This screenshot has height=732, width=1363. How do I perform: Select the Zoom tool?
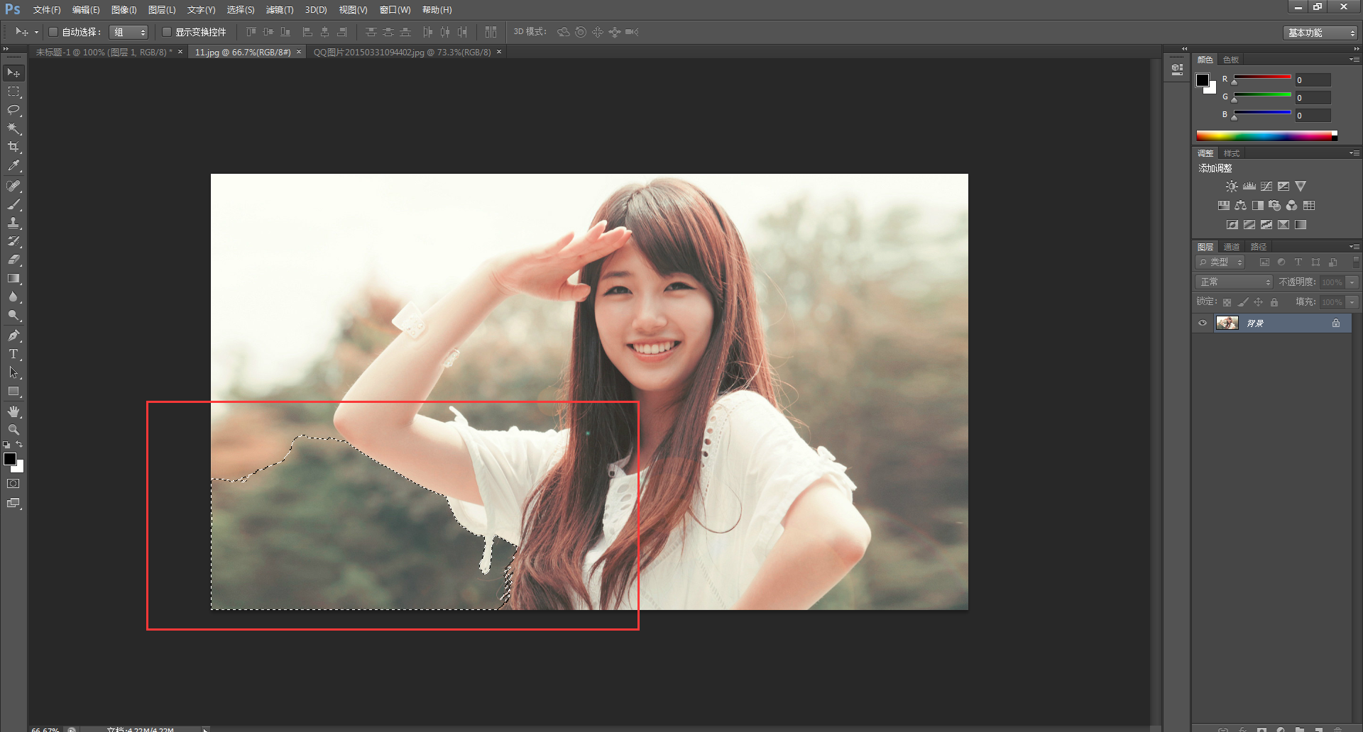pos(13,430)
